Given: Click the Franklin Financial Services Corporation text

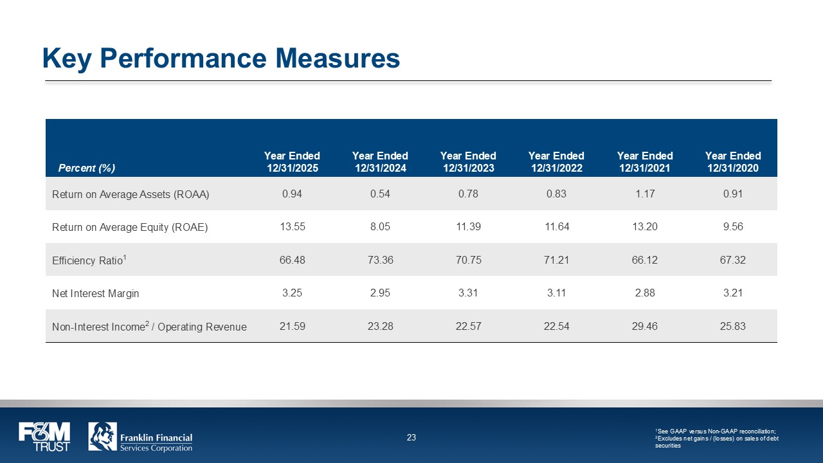Looking at the screenshot, I should (156, 442).
